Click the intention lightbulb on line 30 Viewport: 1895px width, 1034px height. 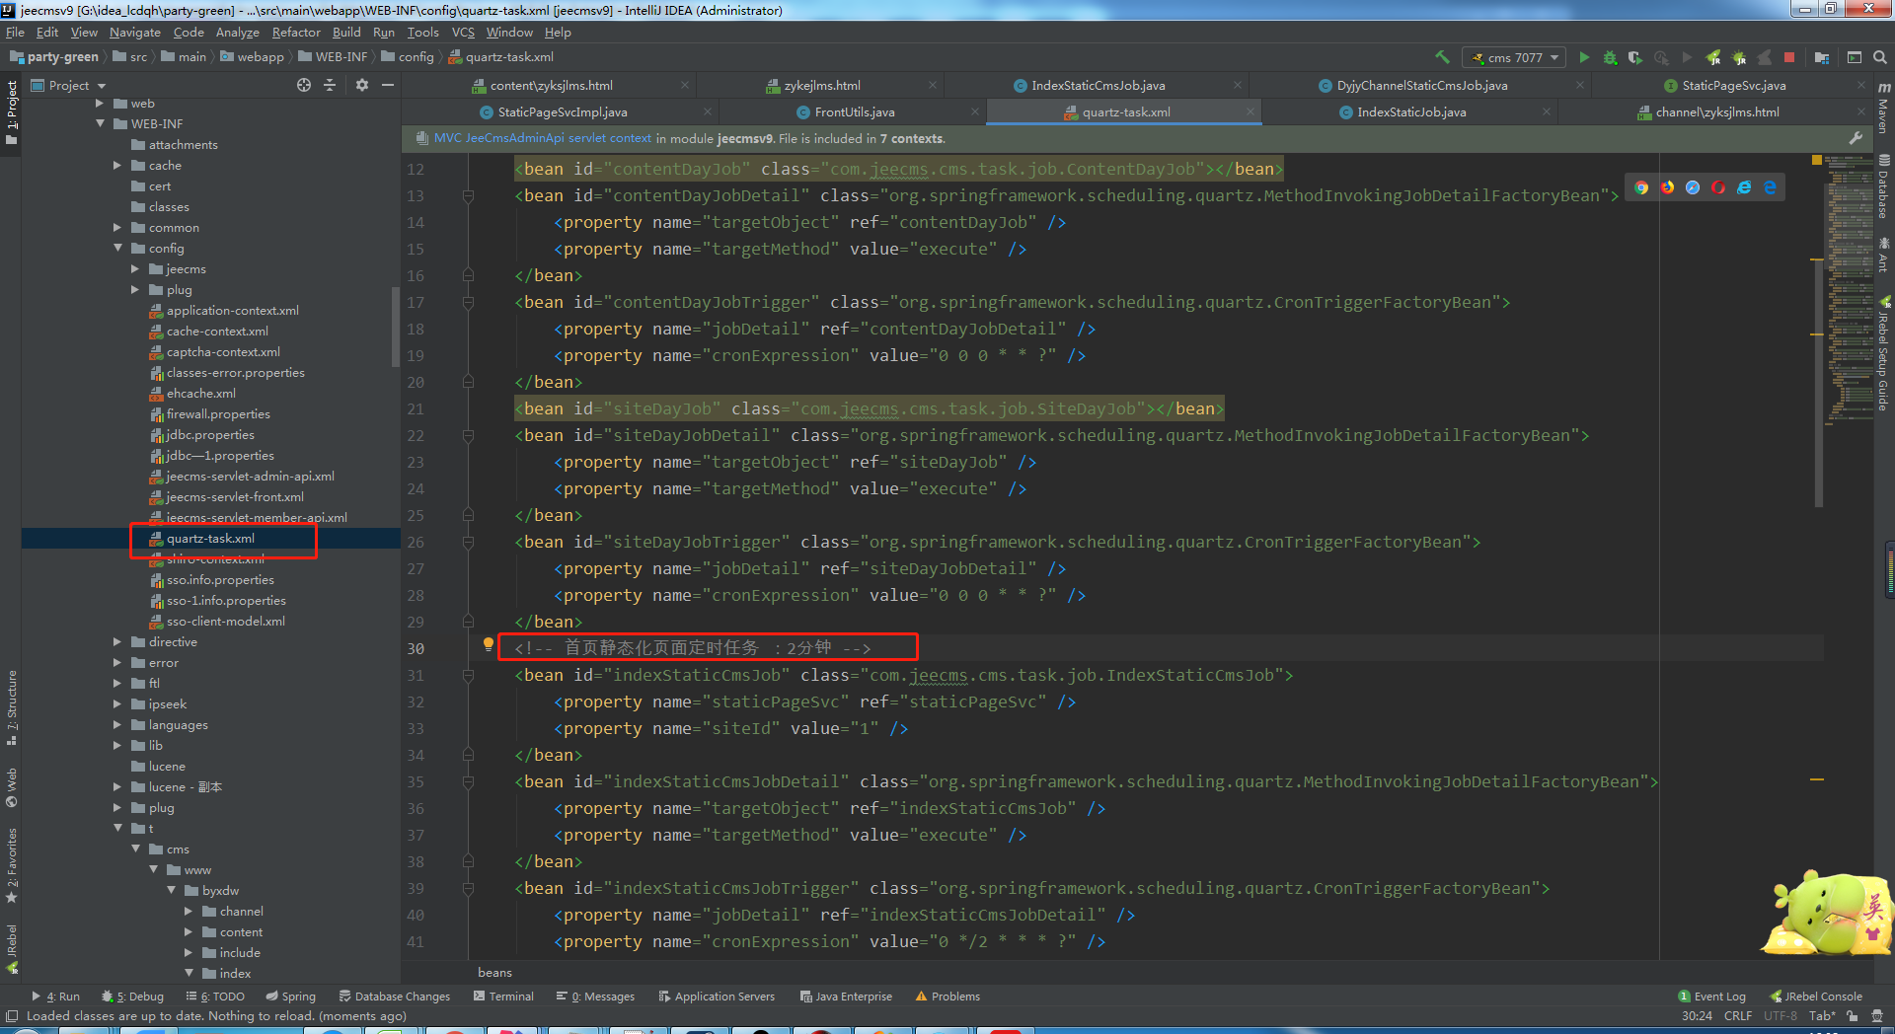click(x=488, y=644)
